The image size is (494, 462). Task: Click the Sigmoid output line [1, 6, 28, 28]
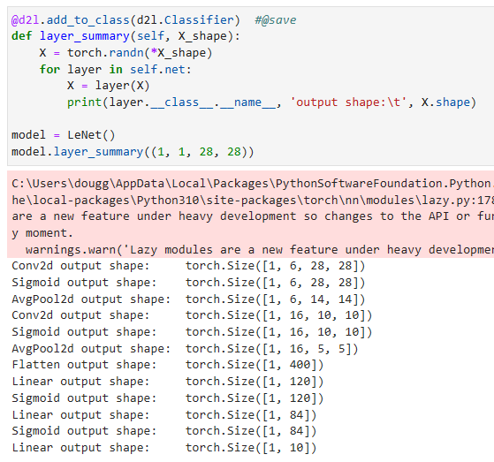click(188, 283)
